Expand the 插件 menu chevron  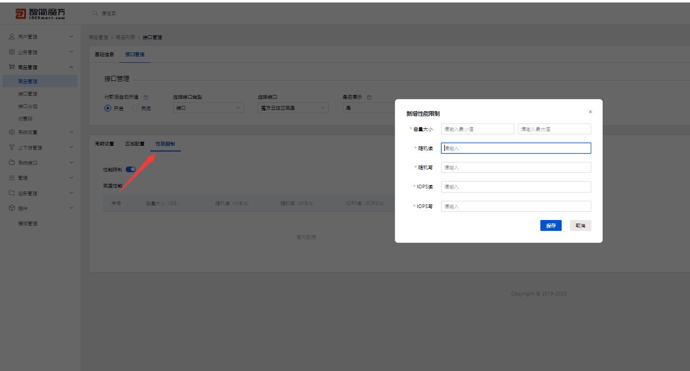(71, 208)
